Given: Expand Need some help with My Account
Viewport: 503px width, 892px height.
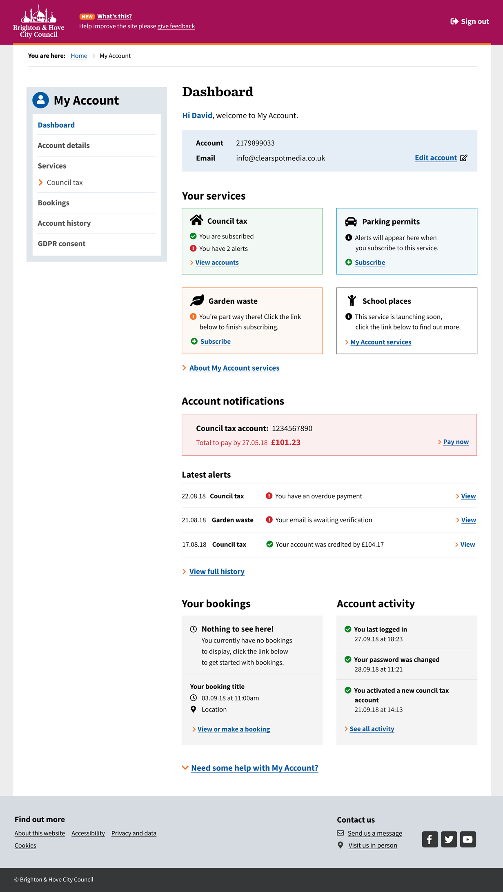Looking at the screenshot, I should (254, 768).
